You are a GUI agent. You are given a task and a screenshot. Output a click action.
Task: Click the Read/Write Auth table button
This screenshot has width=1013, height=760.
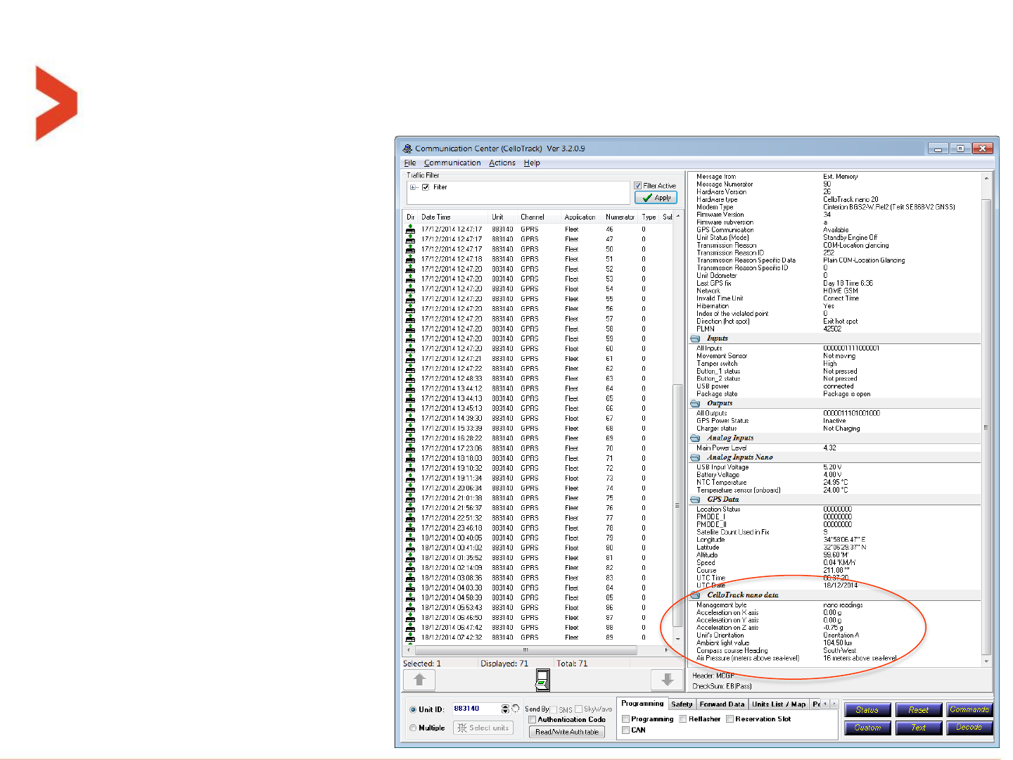click(x=567, y=732)
